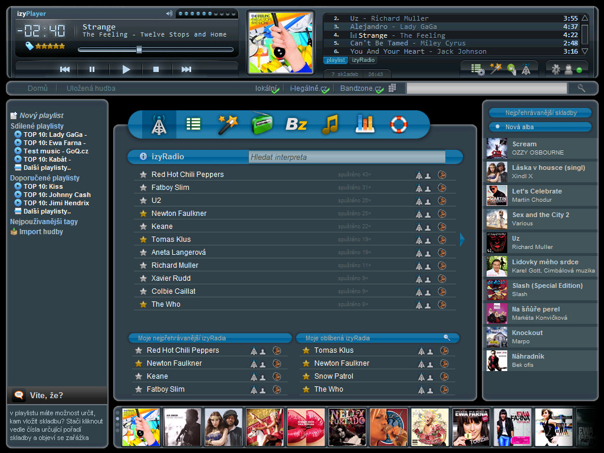Open Moje nejpřehrávanější izyRadia header

pos(211,338)
